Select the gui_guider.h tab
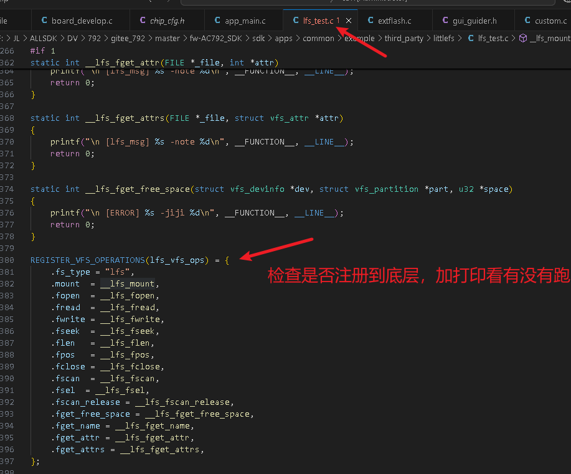 point(474,21)
